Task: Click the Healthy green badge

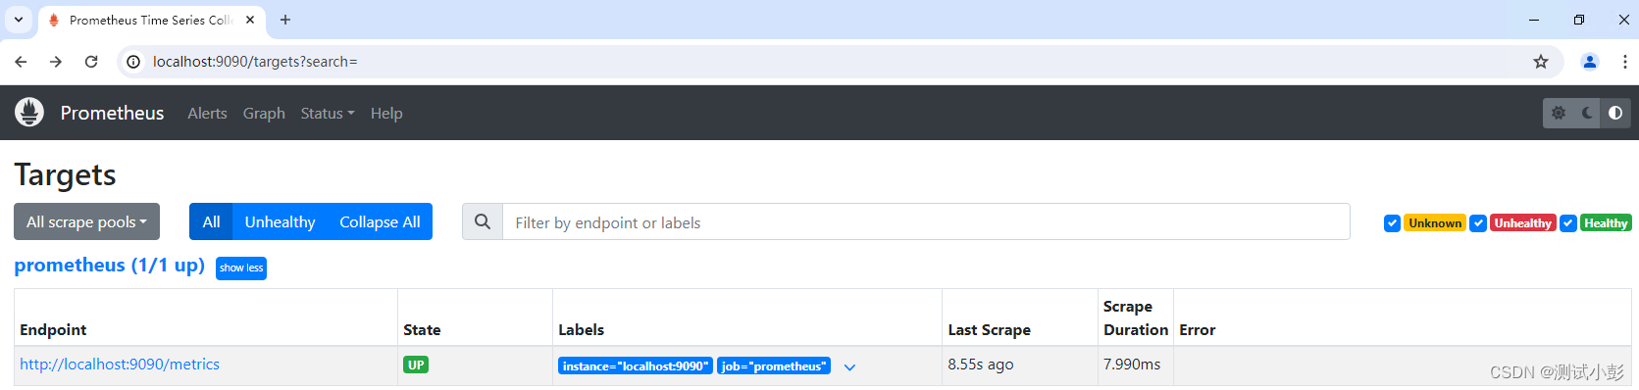Action: 1606,223
